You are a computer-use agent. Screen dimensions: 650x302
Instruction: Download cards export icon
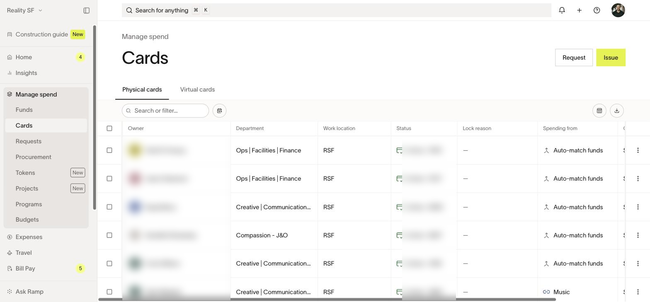coord(617,111)
